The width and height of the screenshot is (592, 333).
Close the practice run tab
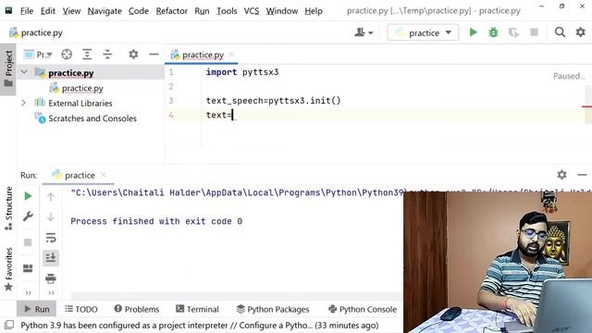(103, 175)
